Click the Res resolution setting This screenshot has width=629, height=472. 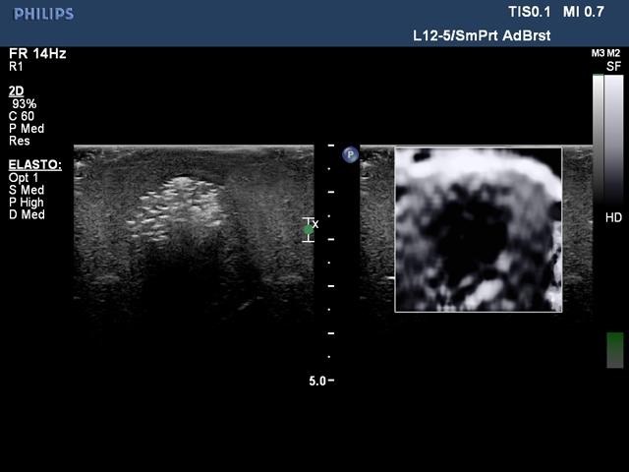pos(20,142)
